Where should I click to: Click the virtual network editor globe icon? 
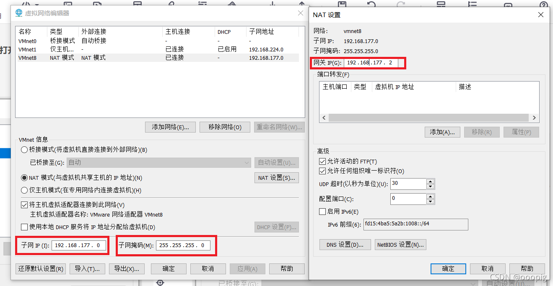pyautogui.click(x=19, y=13)
